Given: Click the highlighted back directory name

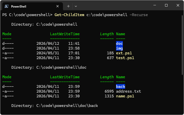Looking at the screenshot, I should 121,87.
